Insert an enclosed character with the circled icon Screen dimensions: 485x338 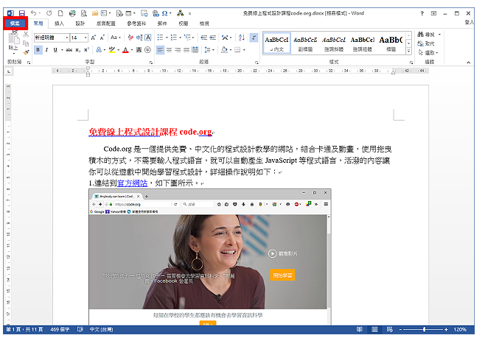148,49
